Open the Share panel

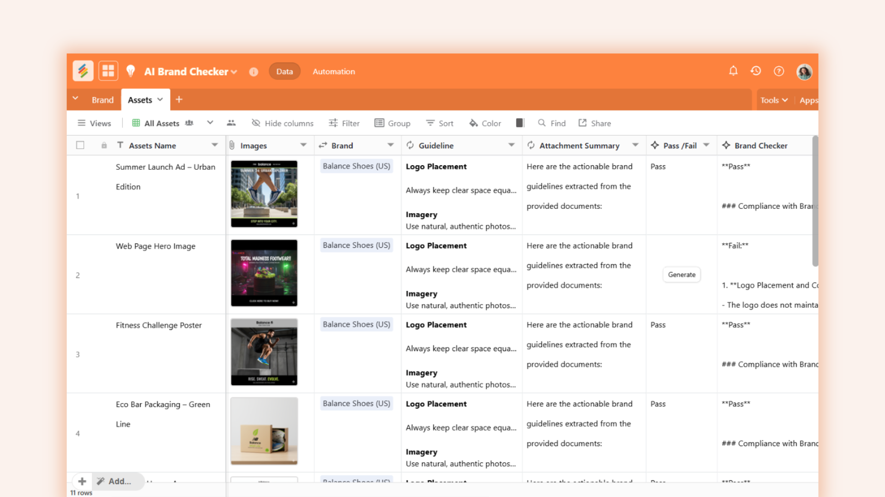[594, 123]
